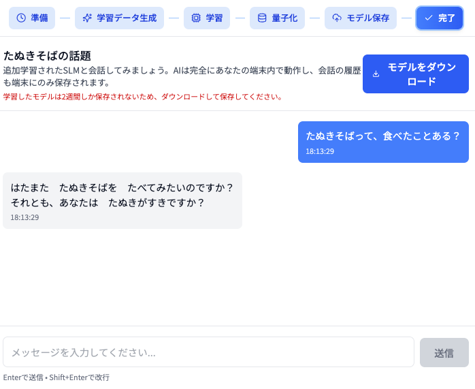Image resolution: width=475 pixels, height=389 pixels.
Task: Focus the メッセージを入力してください message field
Action: 208,352
